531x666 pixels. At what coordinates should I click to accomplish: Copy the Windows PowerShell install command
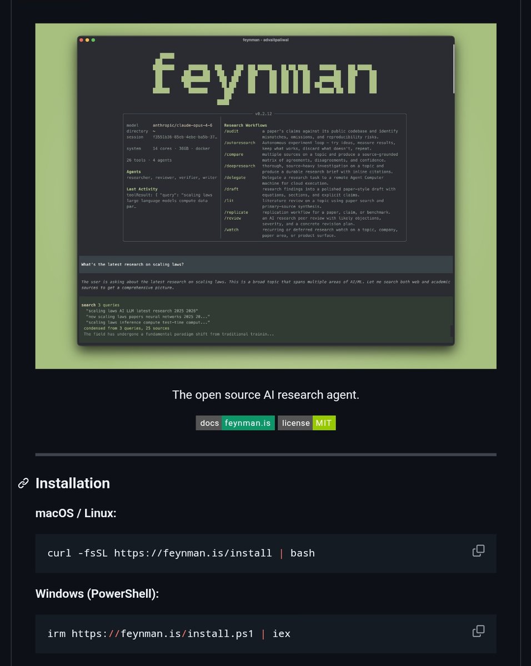click(x=478, y=630)
